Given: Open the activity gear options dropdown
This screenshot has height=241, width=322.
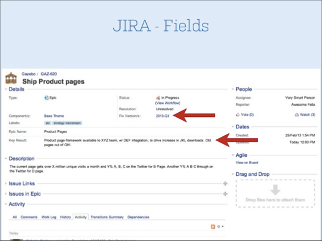Looking at the screenshot, I should 220,227.
